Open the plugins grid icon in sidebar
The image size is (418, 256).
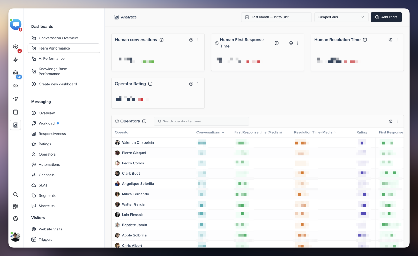tap(15, 206)
